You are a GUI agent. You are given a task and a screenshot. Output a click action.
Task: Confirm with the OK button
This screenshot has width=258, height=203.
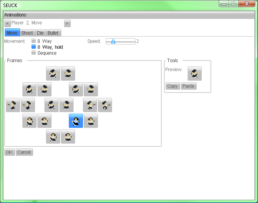coord(9,152)
